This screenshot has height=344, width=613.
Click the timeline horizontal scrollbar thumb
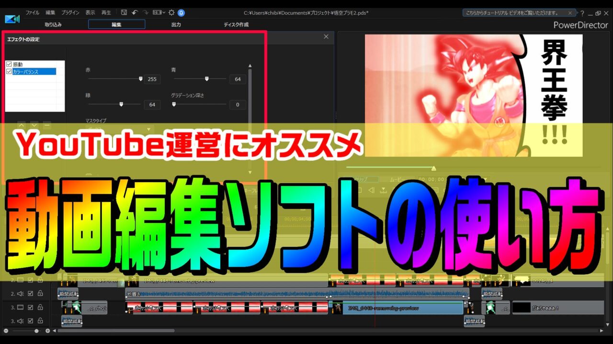[116, 331]
